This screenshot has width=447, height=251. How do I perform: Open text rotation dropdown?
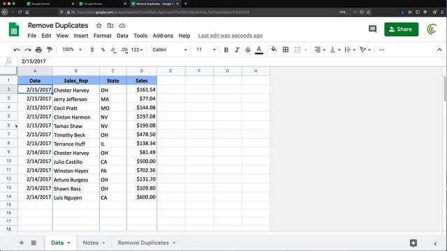click(365, 50)
